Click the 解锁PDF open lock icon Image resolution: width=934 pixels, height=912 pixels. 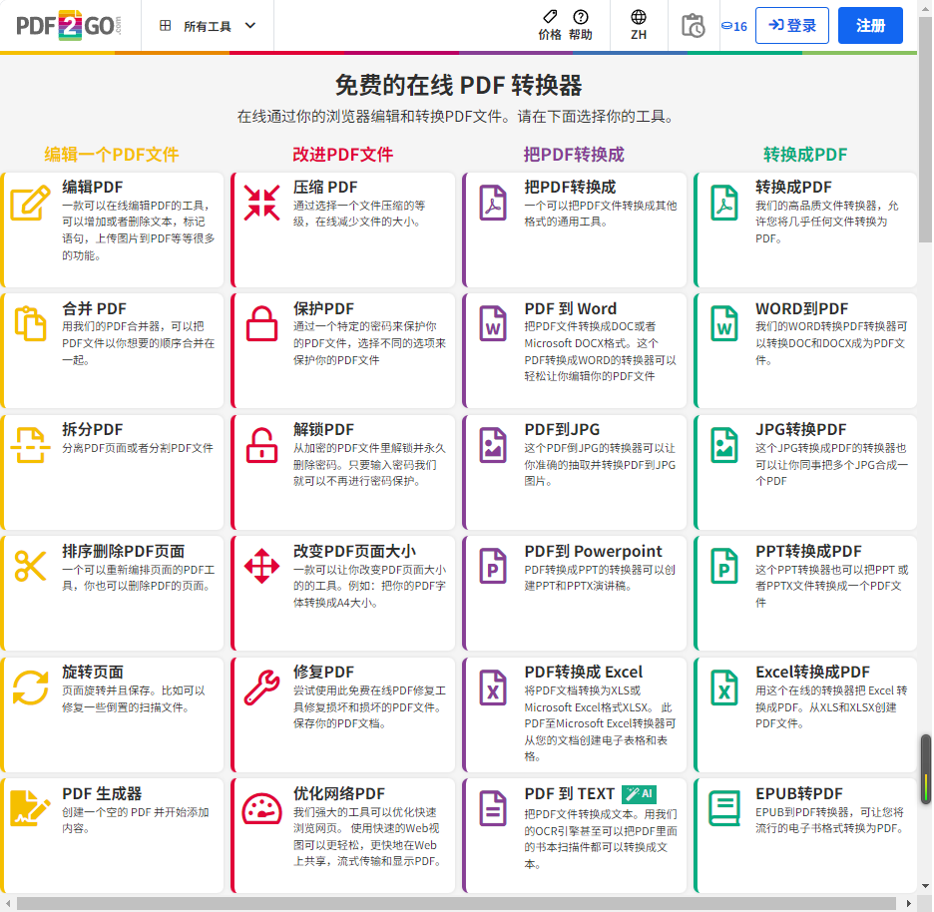[x=261, y=445]
